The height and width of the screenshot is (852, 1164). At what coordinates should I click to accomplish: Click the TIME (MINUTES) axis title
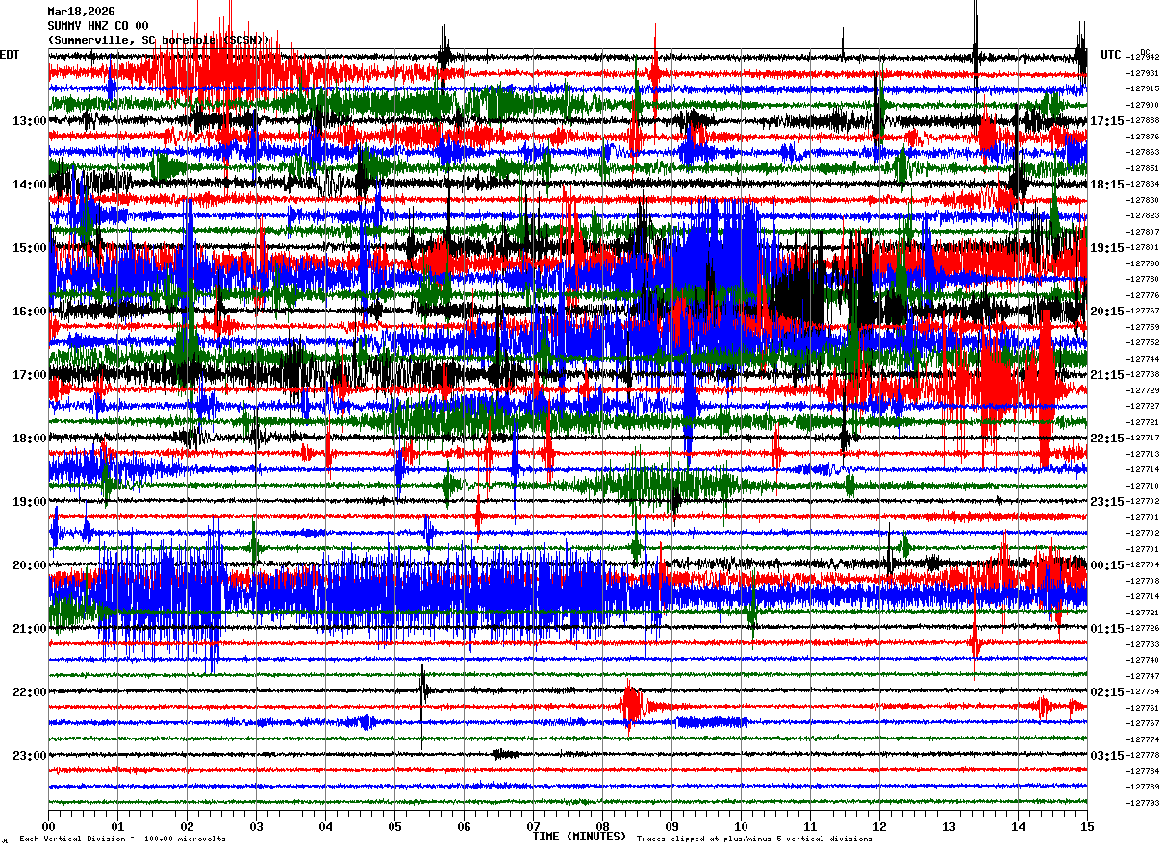pyautogui.click(x=580, y=837)
